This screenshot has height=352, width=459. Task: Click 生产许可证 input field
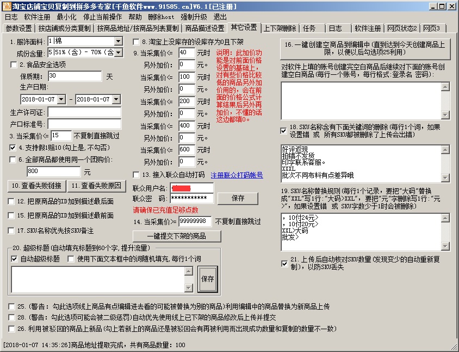[x=85, y=112]
